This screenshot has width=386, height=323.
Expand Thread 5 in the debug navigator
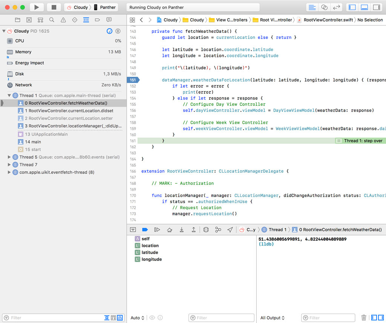(9, 157)
